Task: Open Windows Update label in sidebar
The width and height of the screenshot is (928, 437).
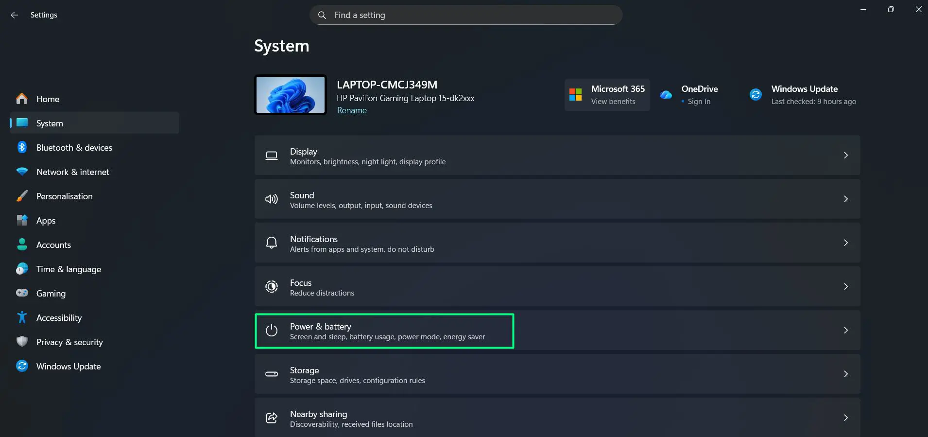Action: (69, 367)
